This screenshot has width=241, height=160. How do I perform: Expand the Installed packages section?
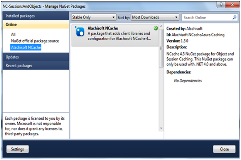35,16
